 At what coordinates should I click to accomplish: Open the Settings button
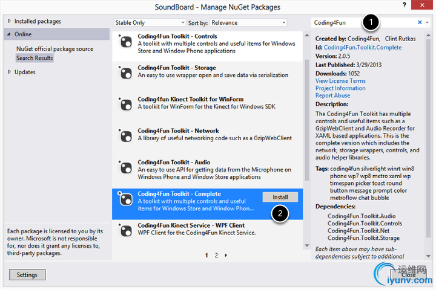[27, 275]
